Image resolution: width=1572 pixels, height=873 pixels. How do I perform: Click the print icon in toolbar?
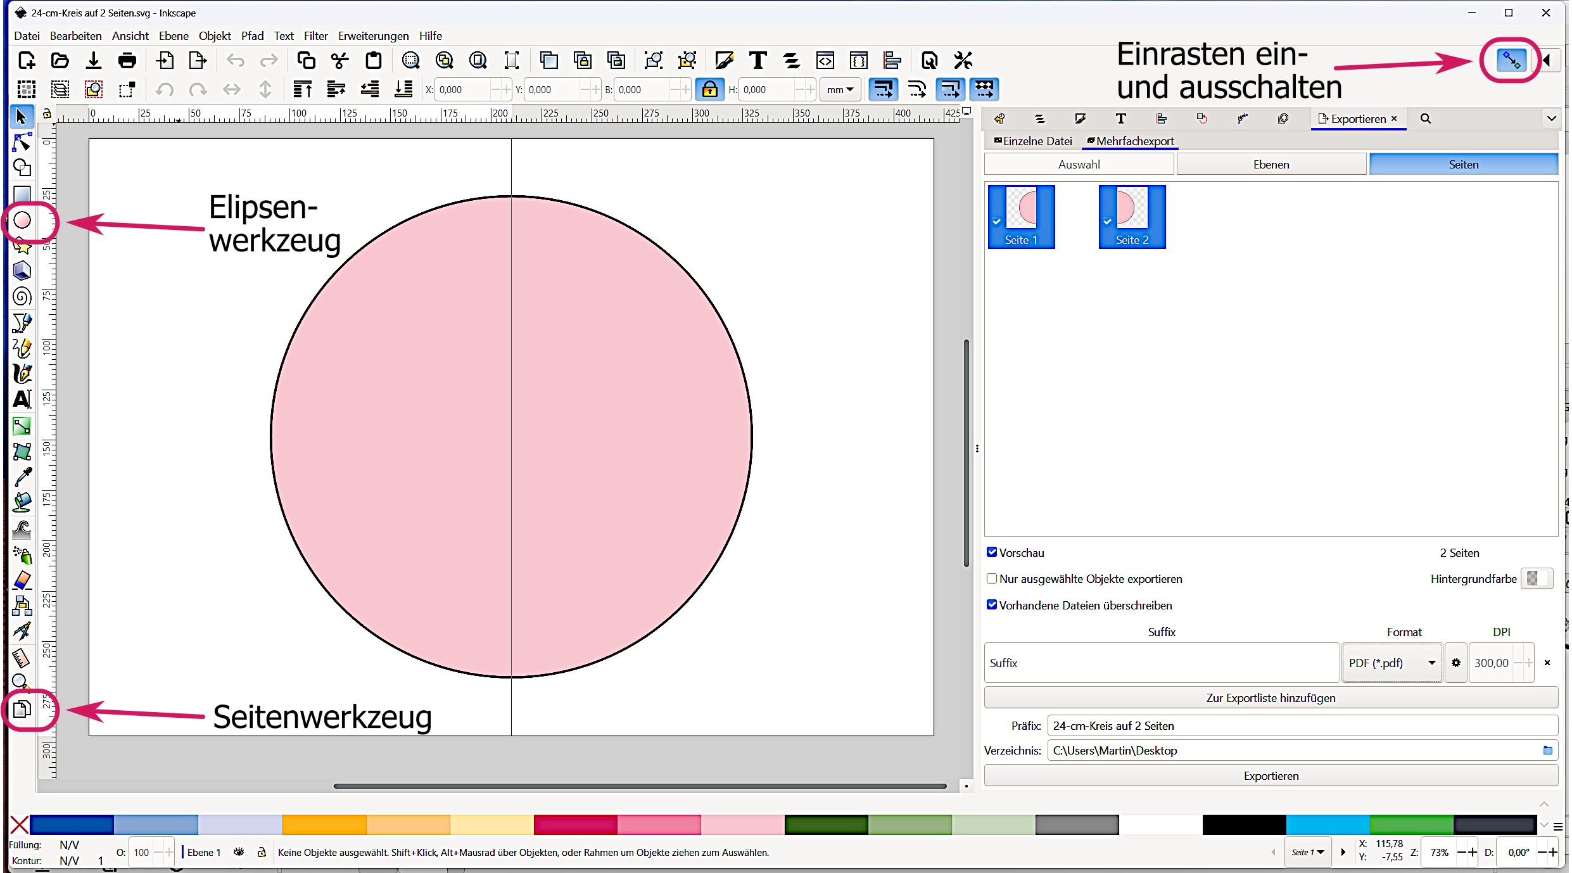pyautogui.click(x=127, y=61)
